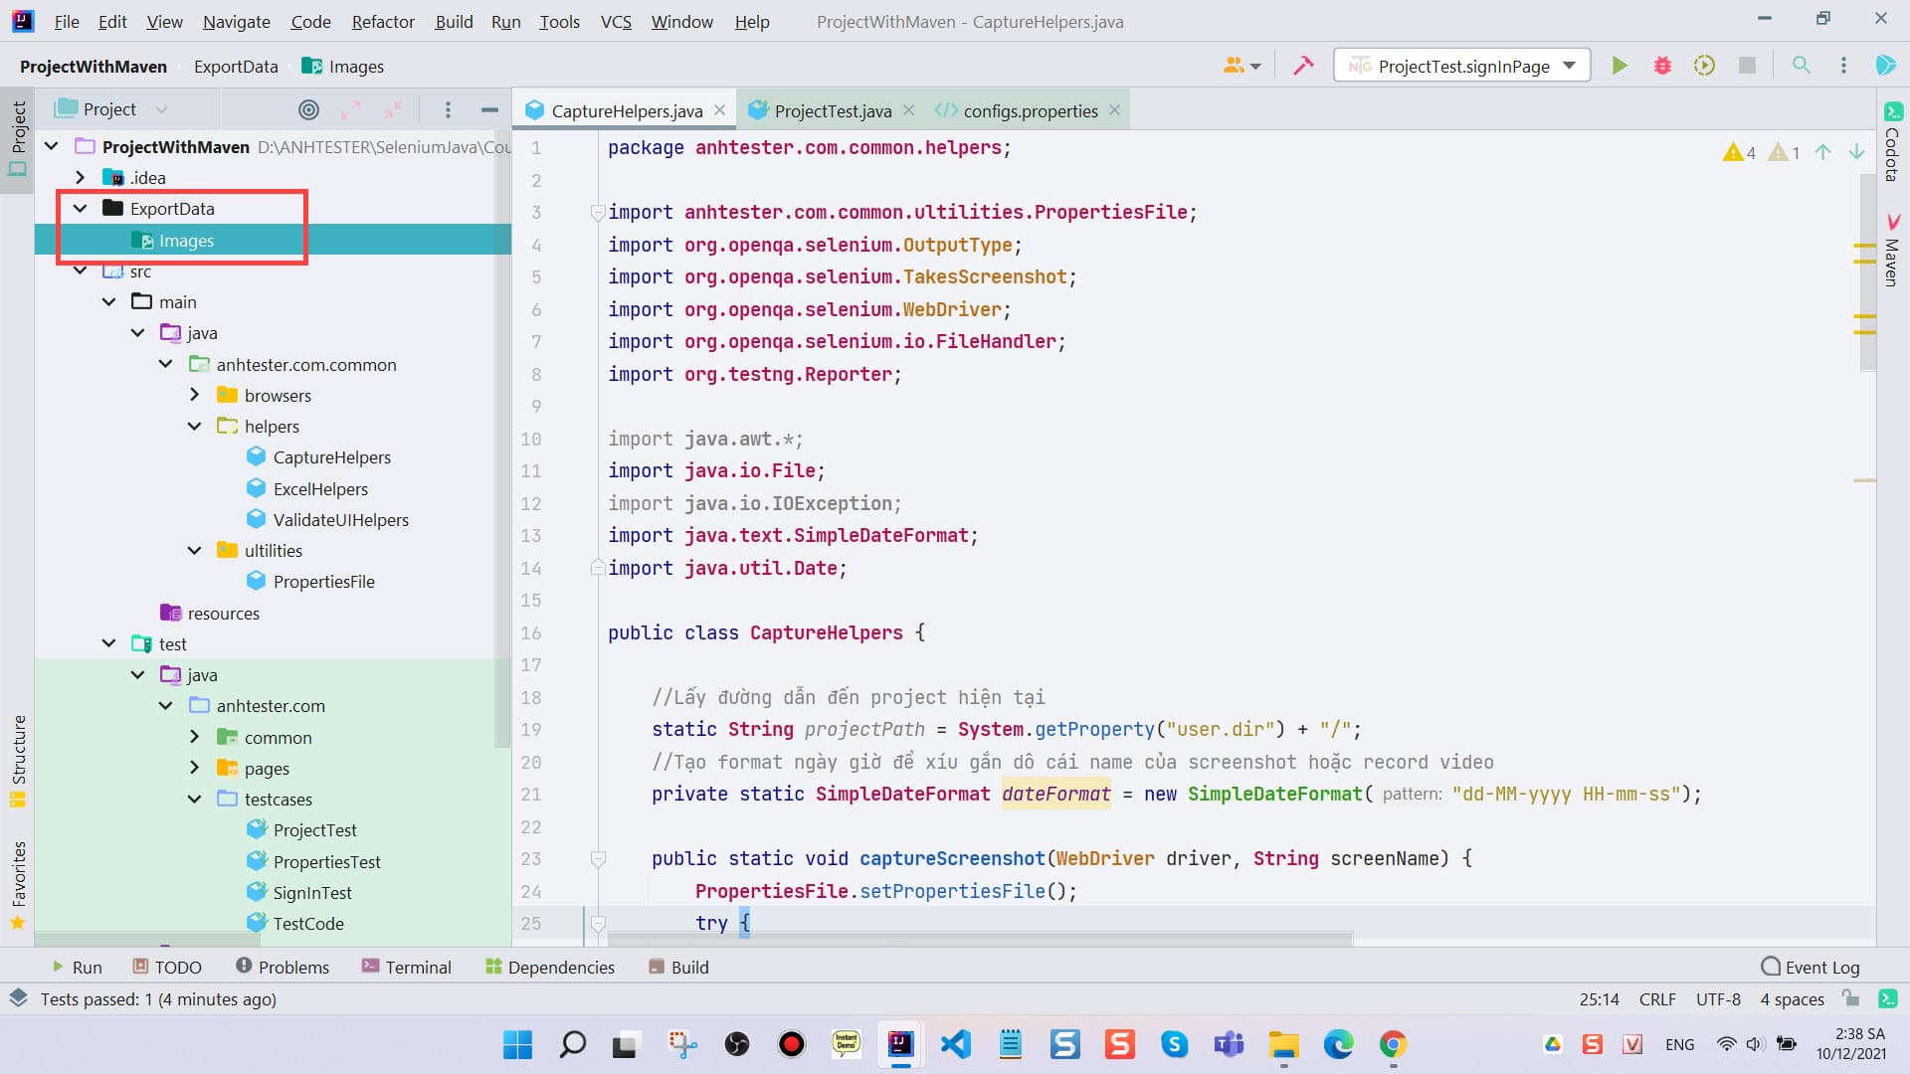Fold the try block at line 25

(x=598, y=923)
